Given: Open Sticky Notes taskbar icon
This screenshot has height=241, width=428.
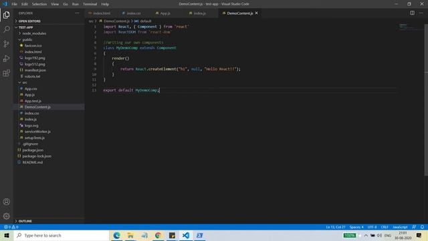Looking at the screenshot, I should click(x=172, y=235).
